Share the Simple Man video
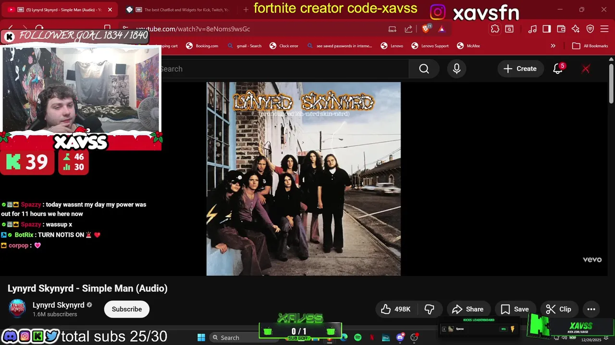 click(467, 309)
